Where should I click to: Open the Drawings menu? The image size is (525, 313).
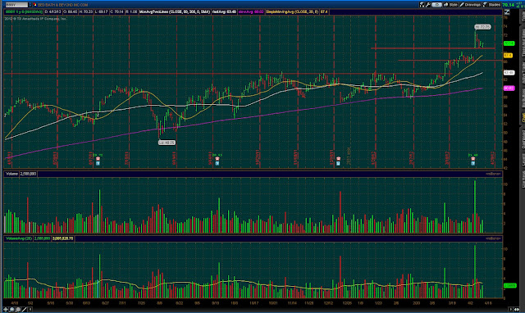click(x=470, y=5)
